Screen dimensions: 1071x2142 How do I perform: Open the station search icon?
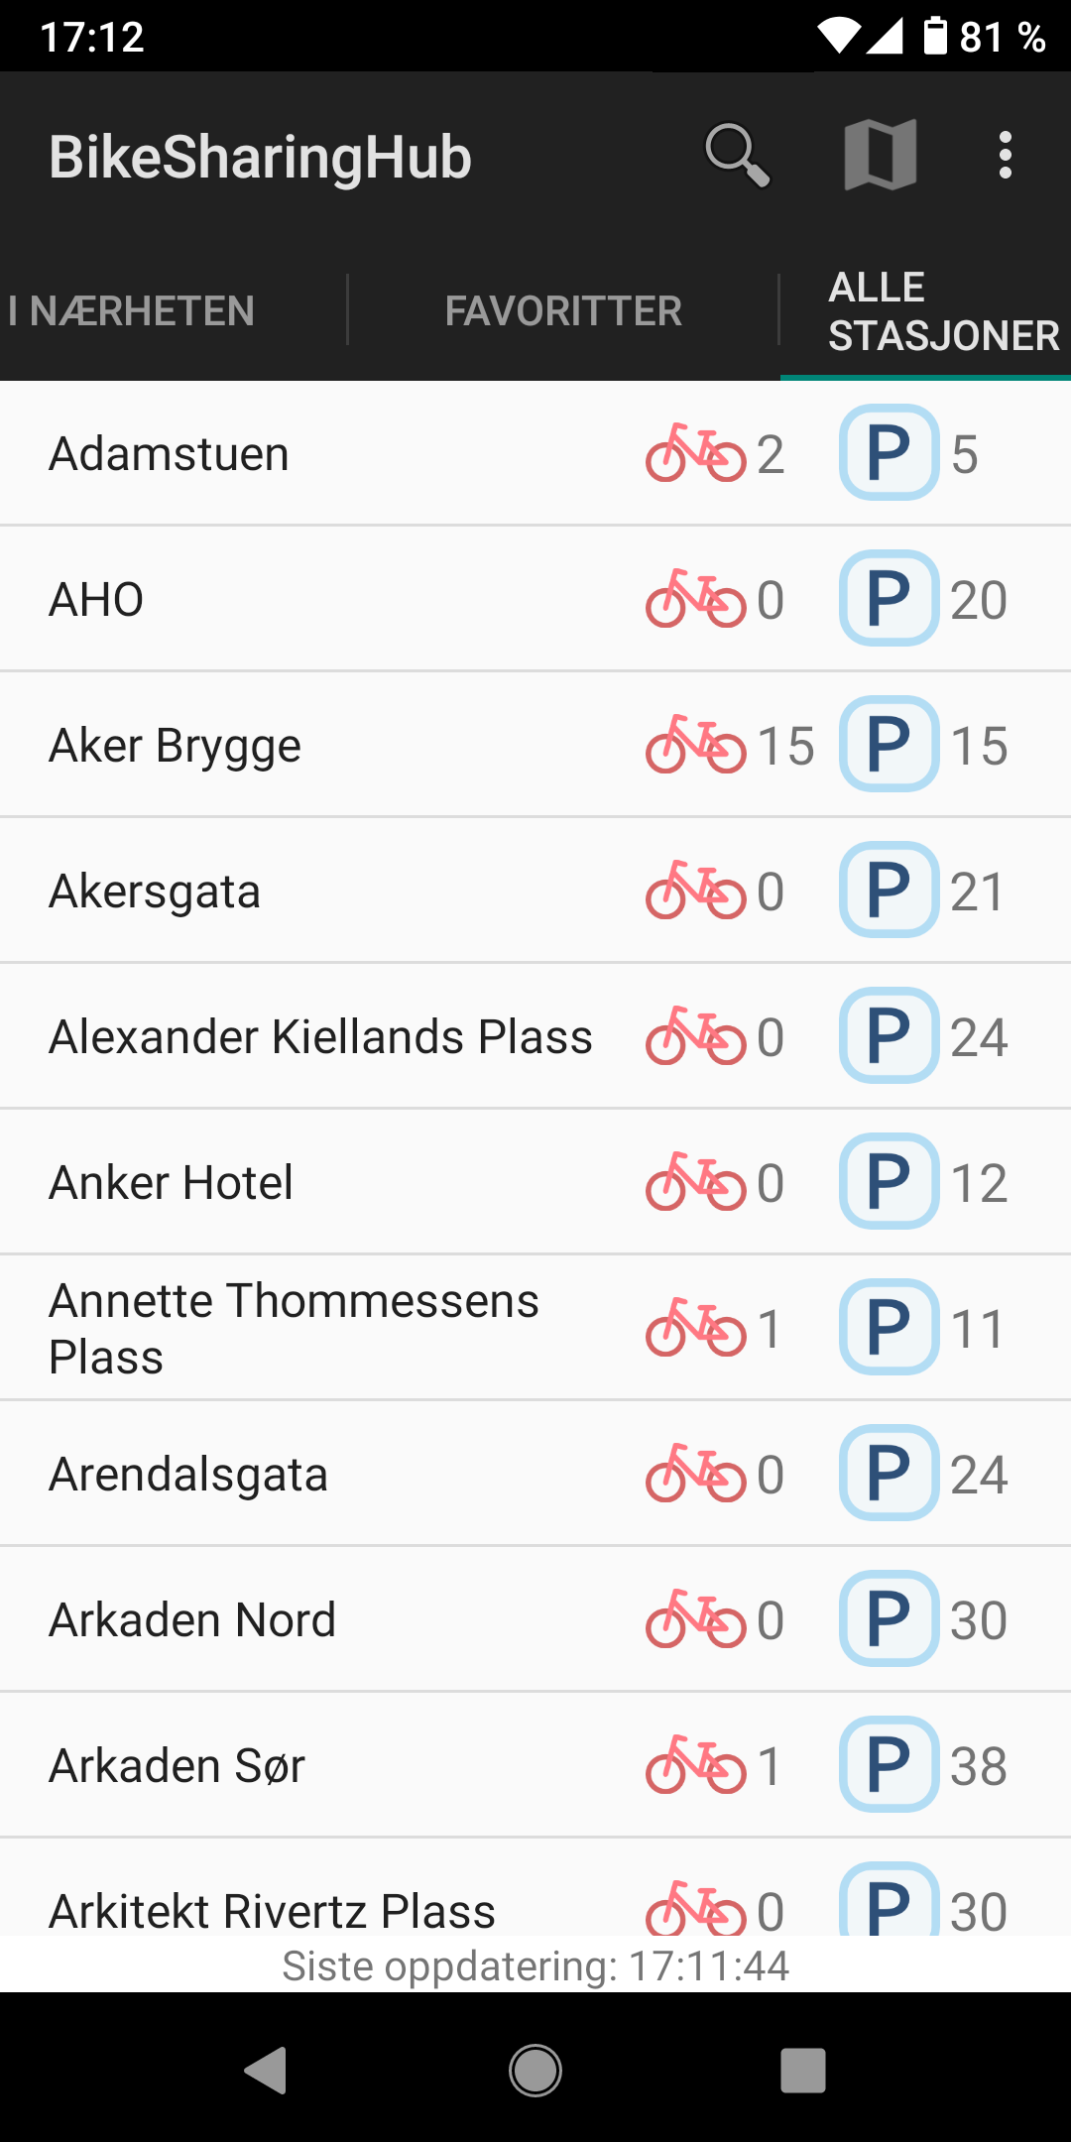[737, 156]
